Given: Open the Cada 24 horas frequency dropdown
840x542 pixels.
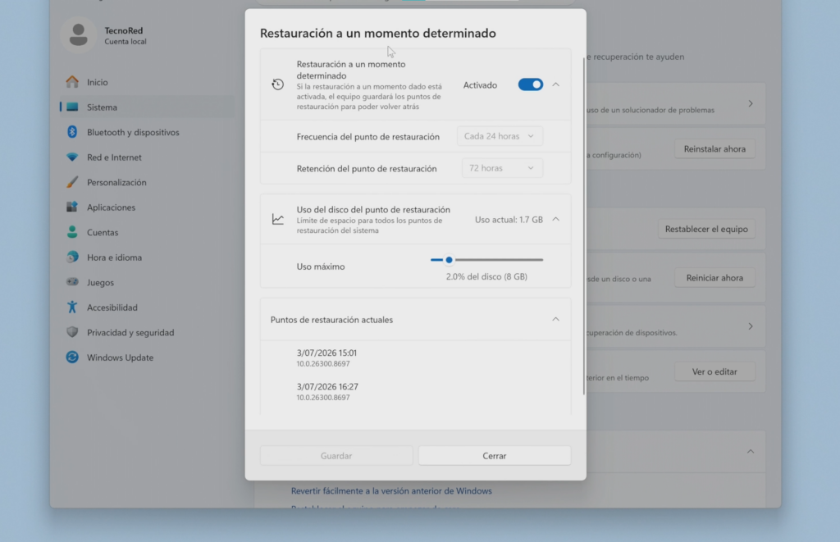Looking at the screenshot, I should pyautogui.click(x=500, y=136).
